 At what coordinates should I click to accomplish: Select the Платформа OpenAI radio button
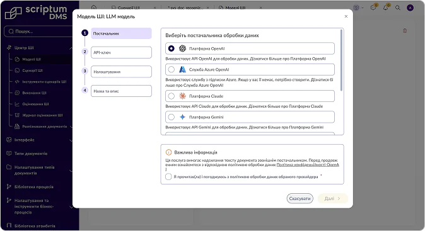tap(172, 48)
